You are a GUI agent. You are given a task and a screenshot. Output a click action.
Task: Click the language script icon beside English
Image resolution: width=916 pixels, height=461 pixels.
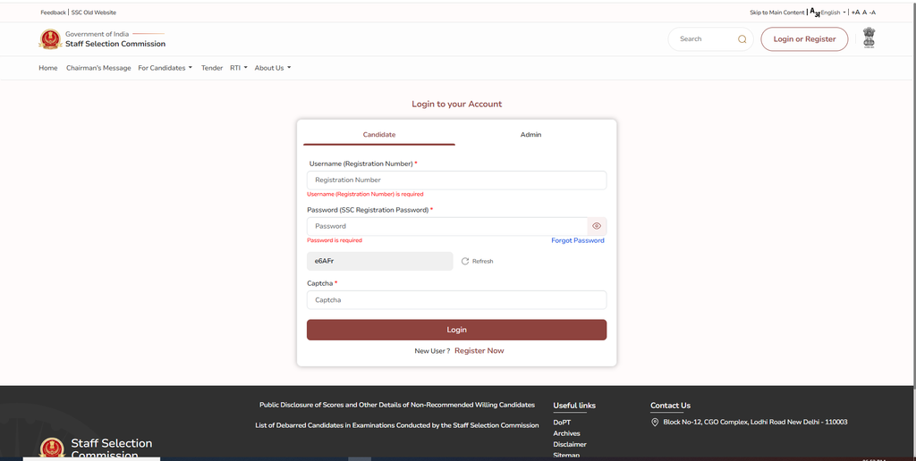815,13
